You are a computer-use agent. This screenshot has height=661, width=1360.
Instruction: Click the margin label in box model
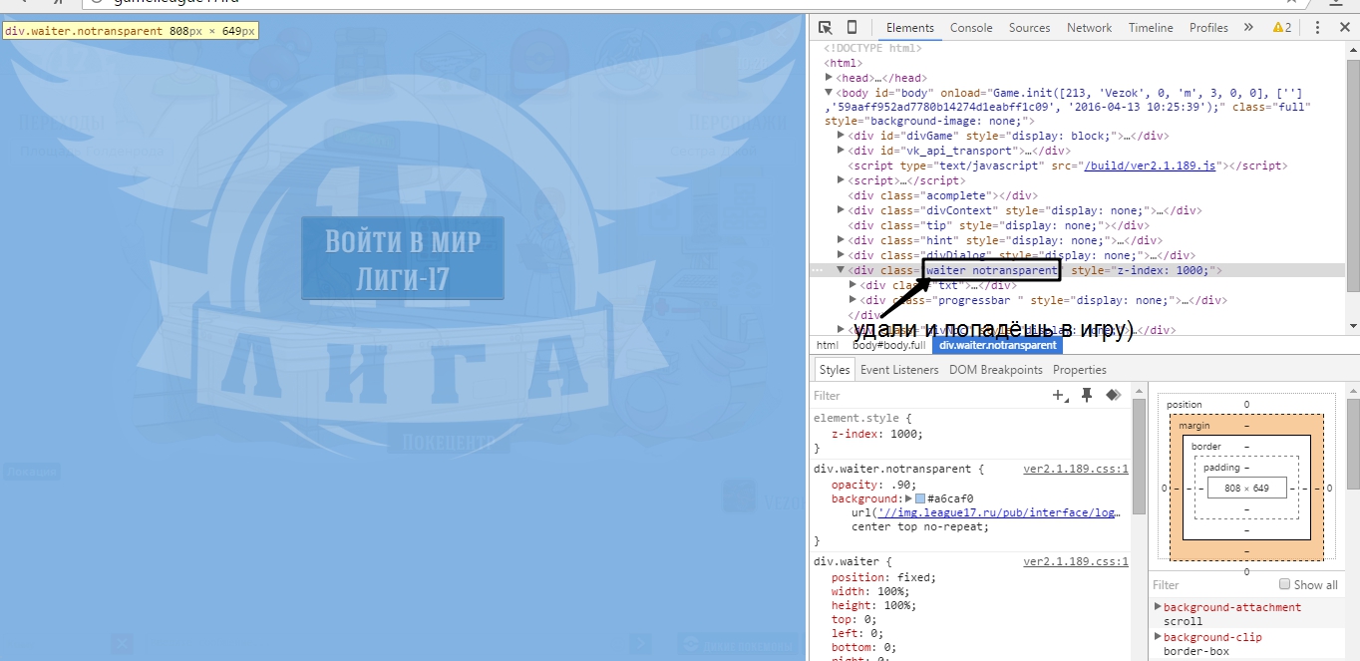coord(1194,426)
